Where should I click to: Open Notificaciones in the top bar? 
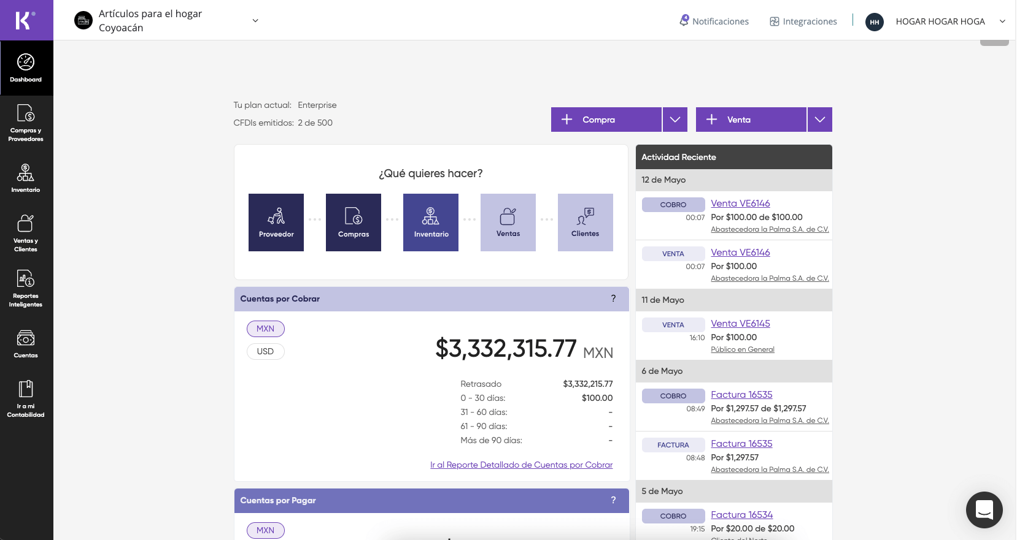tap(714, 21)
